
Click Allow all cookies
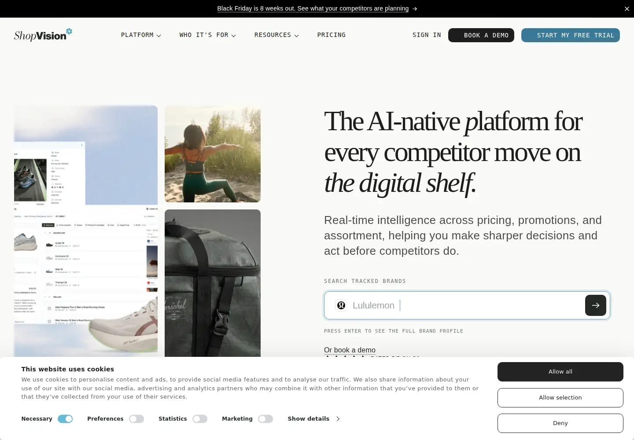click(x=560, y=372)
